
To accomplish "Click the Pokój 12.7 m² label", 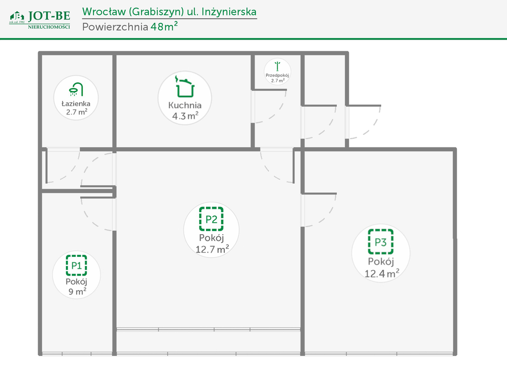I will [x=211, y=244].
